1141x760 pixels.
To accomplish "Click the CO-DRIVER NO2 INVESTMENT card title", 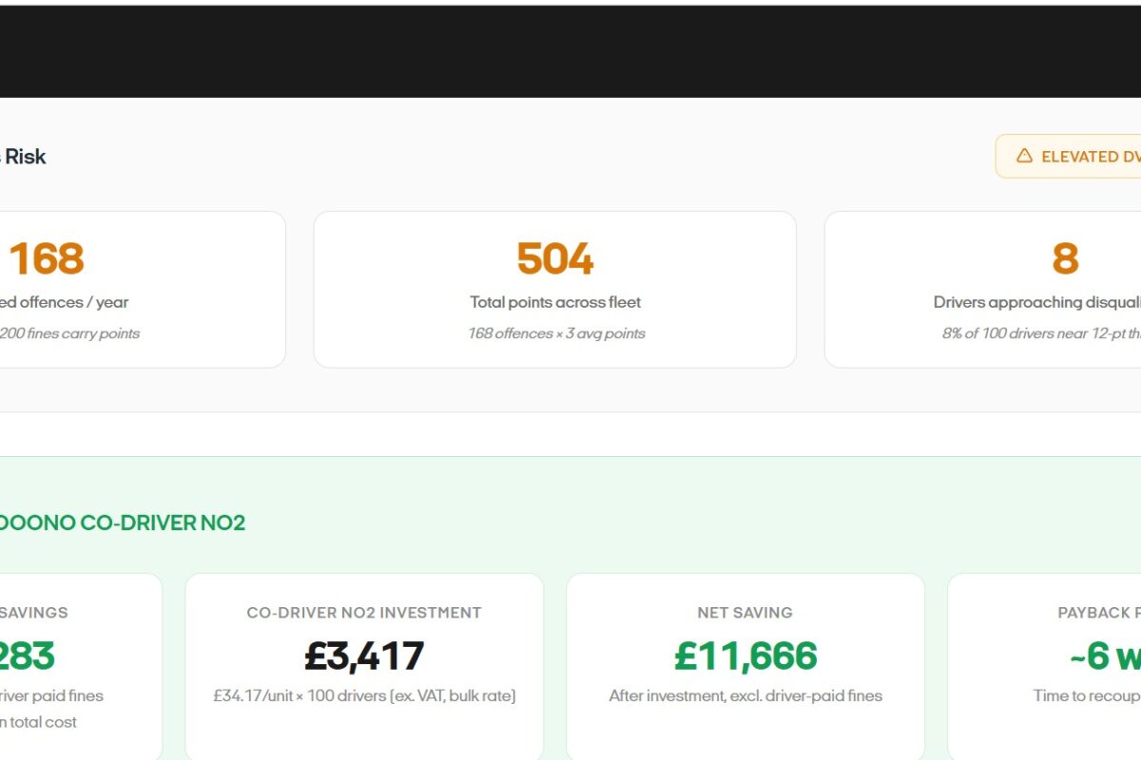I will 364,613.
